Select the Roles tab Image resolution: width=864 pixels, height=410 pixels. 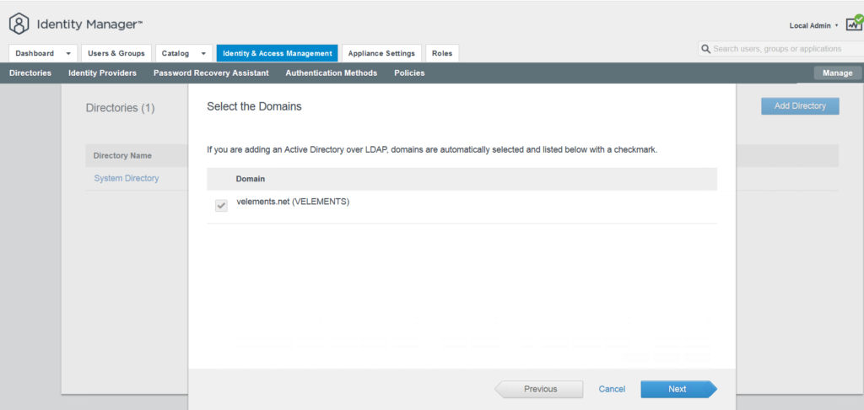pyautogui.click(x=442, y=53)
